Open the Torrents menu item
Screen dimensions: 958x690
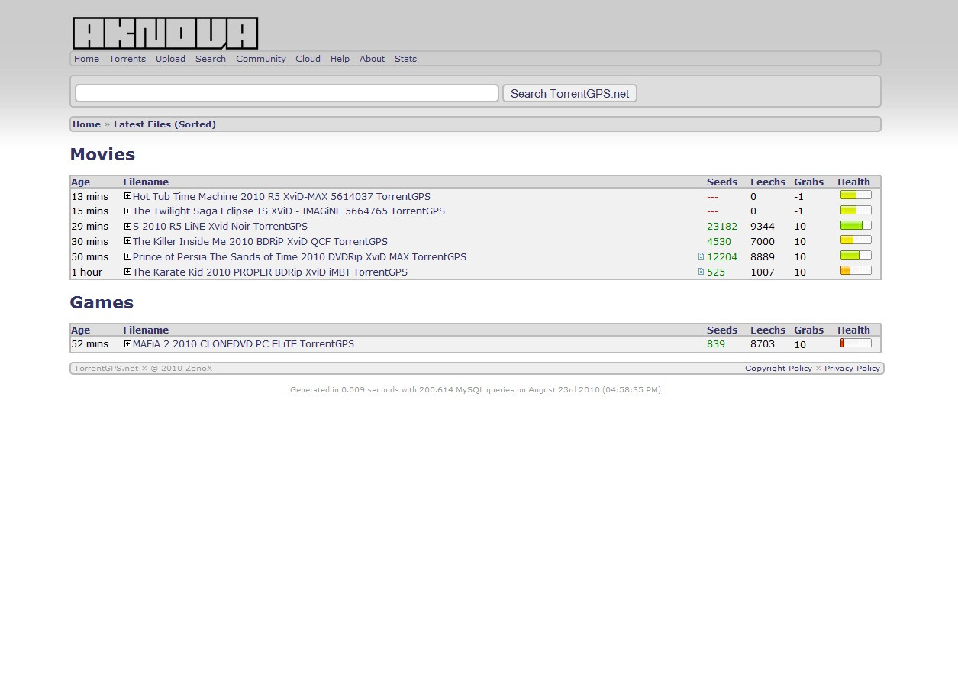[127, 59]
